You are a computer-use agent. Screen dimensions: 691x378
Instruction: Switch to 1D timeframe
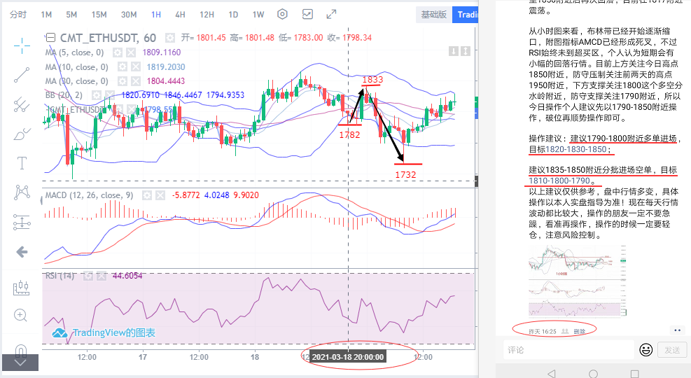[233, 15]
